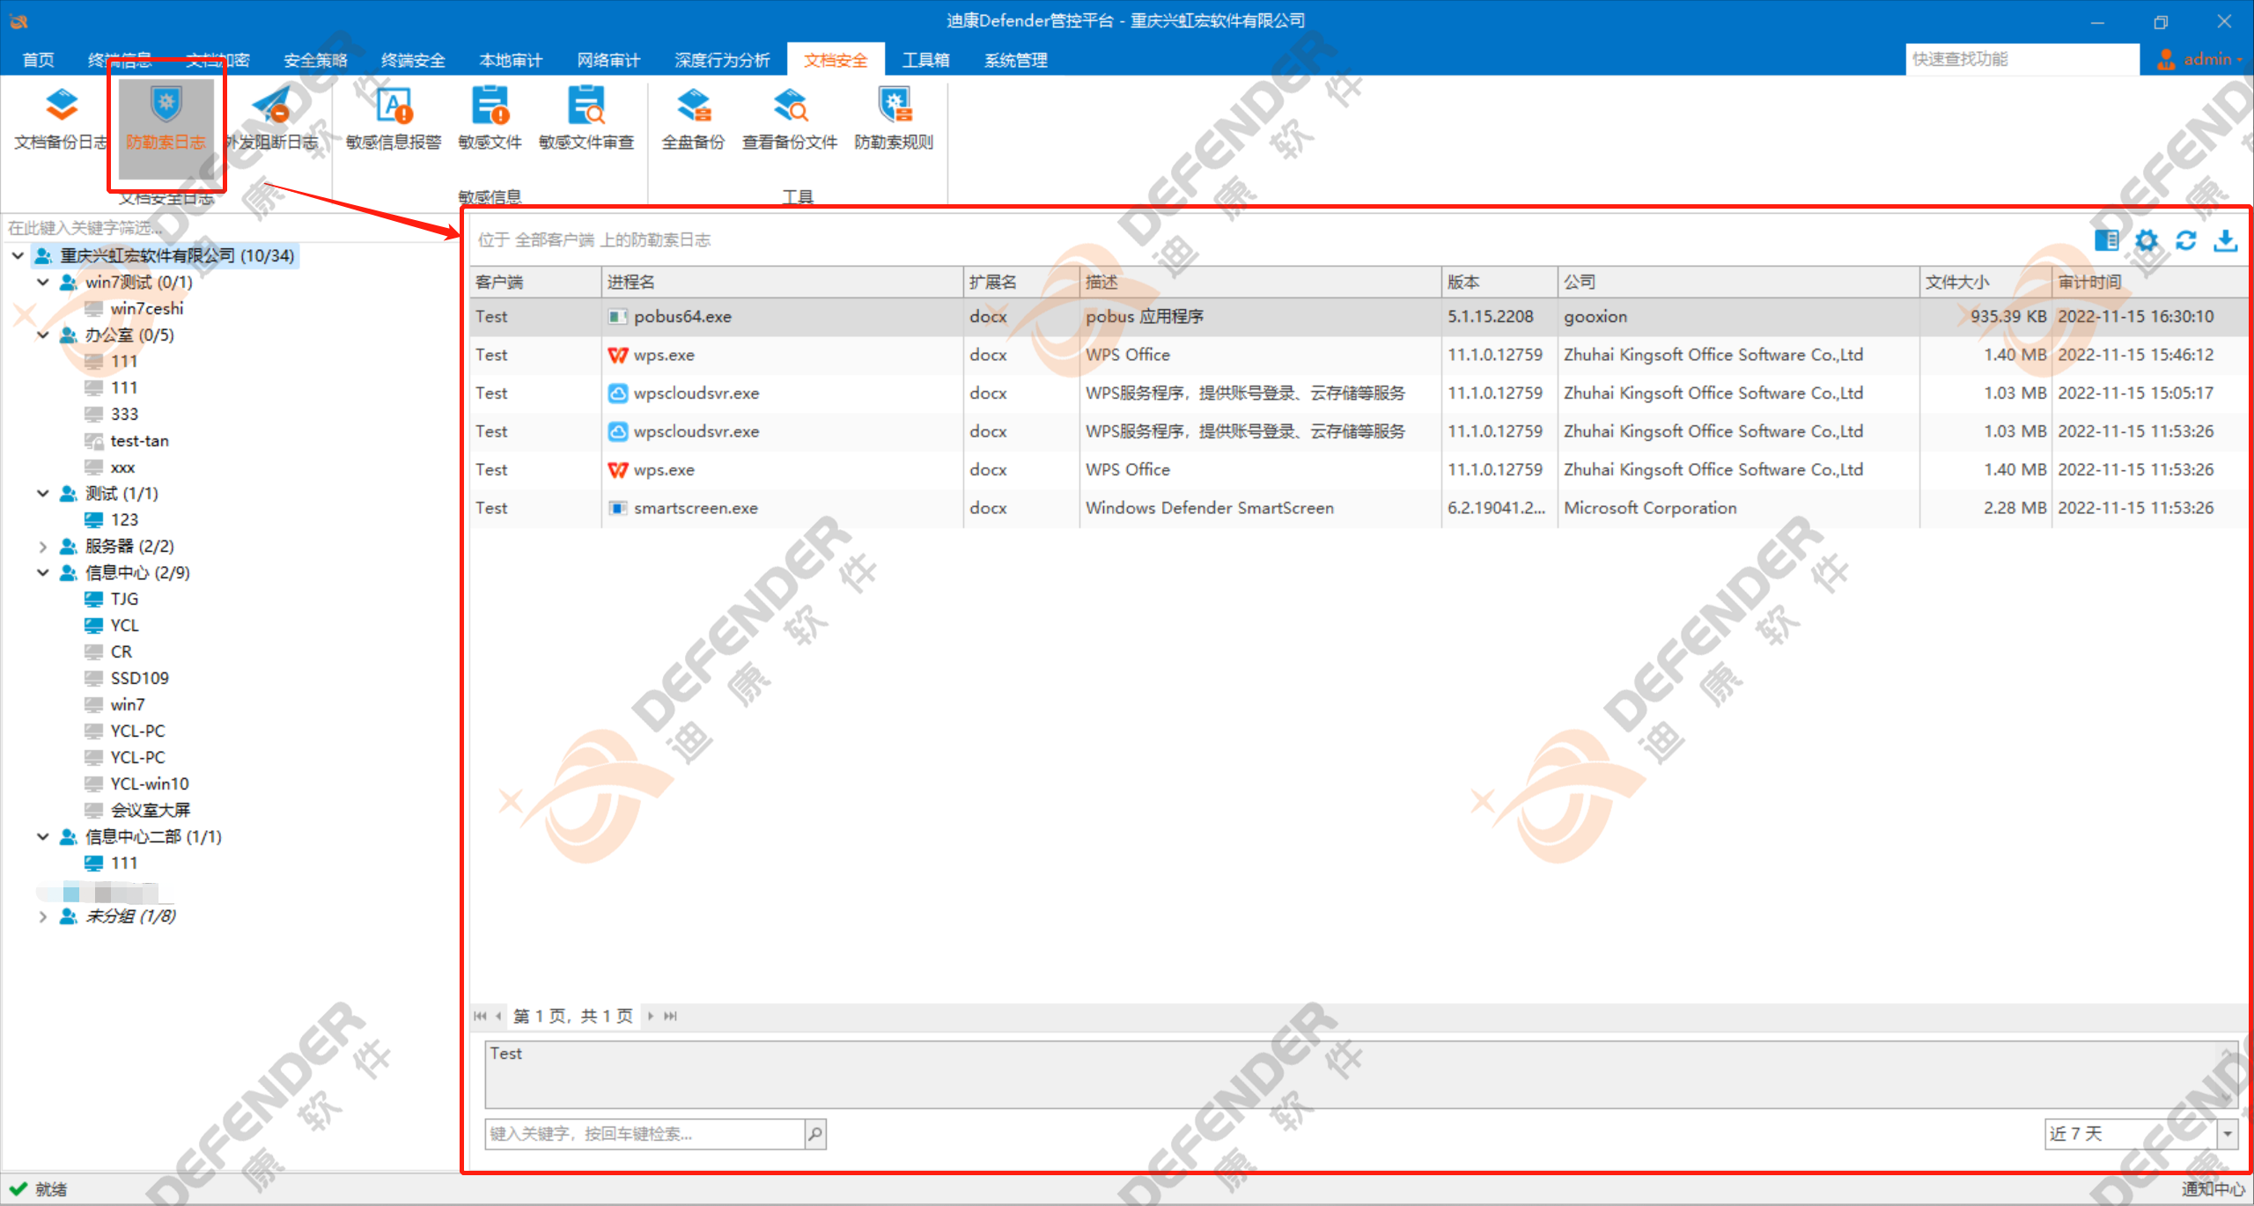Collapse the 信息中心 (2/9) group
This screenshot has height=1206, width=2254.
click(42, 572)
